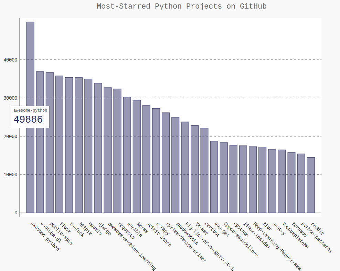Click the 'youtube-dl' x-axis label
The height and width of the screenshot is (271, 340).
[x=50, y=233]
